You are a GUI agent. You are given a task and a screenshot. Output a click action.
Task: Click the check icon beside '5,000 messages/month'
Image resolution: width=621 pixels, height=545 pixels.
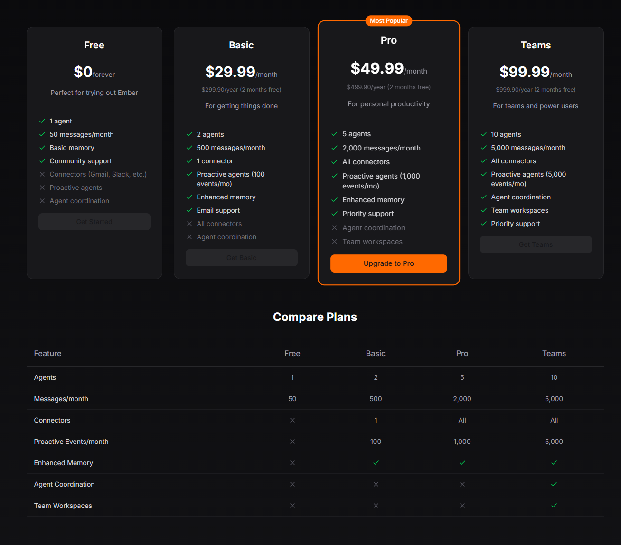pyautogui.click(x=484, y=148)
